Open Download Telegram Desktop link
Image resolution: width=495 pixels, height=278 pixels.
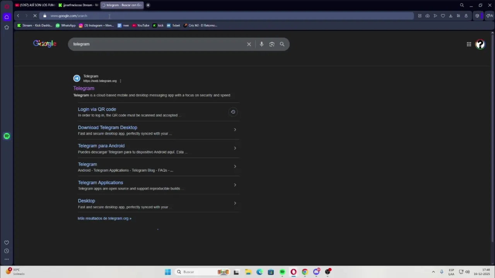coord(108,127)
